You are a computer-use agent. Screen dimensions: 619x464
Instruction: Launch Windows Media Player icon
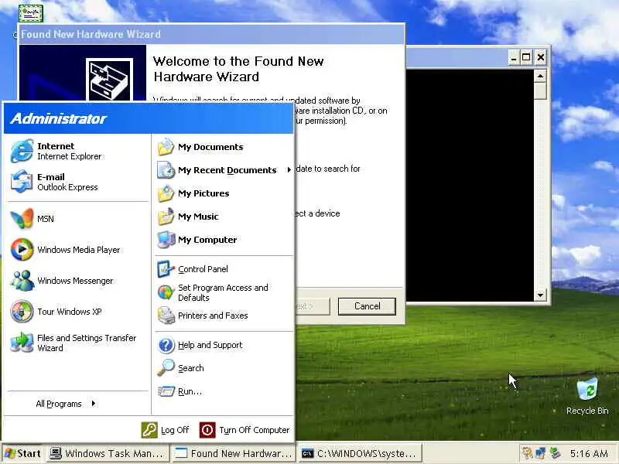pos(22,249)
